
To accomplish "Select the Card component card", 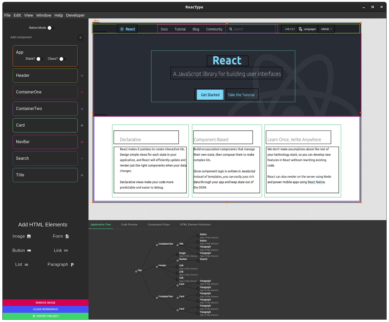I will (x=45, y=125).
